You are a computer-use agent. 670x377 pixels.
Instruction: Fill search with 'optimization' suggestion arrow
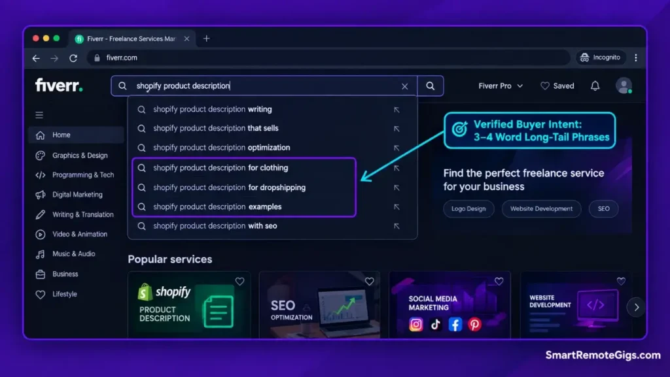coord(397,148)
